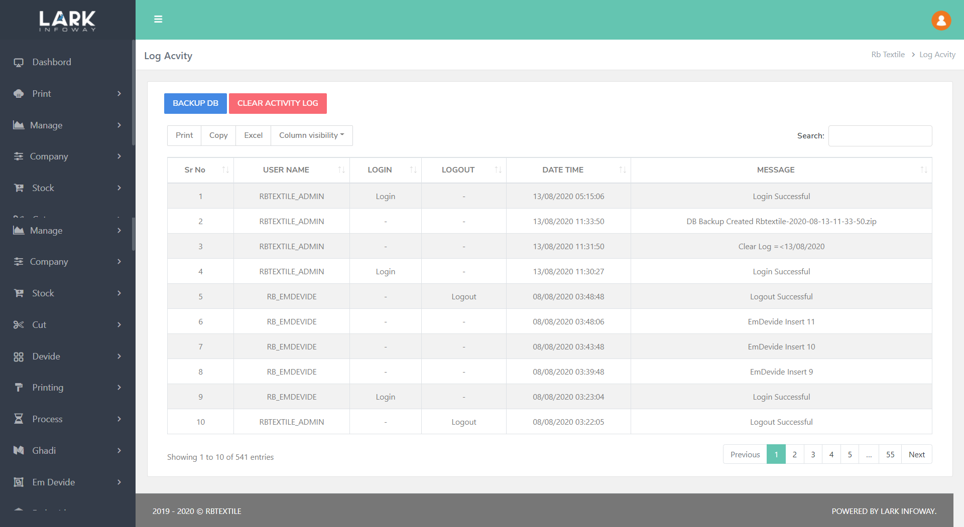Expand the Cut submenu chevron
Image resolution: width=964 pixels, height=527 pixels.
tap(119, 324)
